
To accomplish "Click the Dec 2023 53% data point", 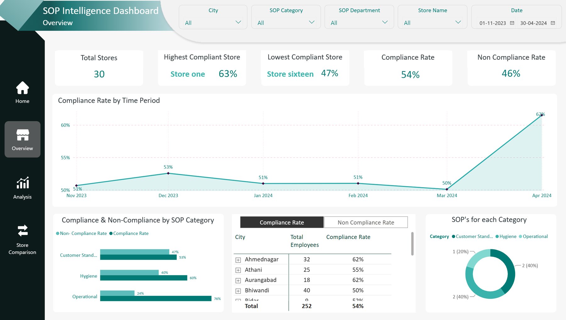I will [x=168, y=173].
